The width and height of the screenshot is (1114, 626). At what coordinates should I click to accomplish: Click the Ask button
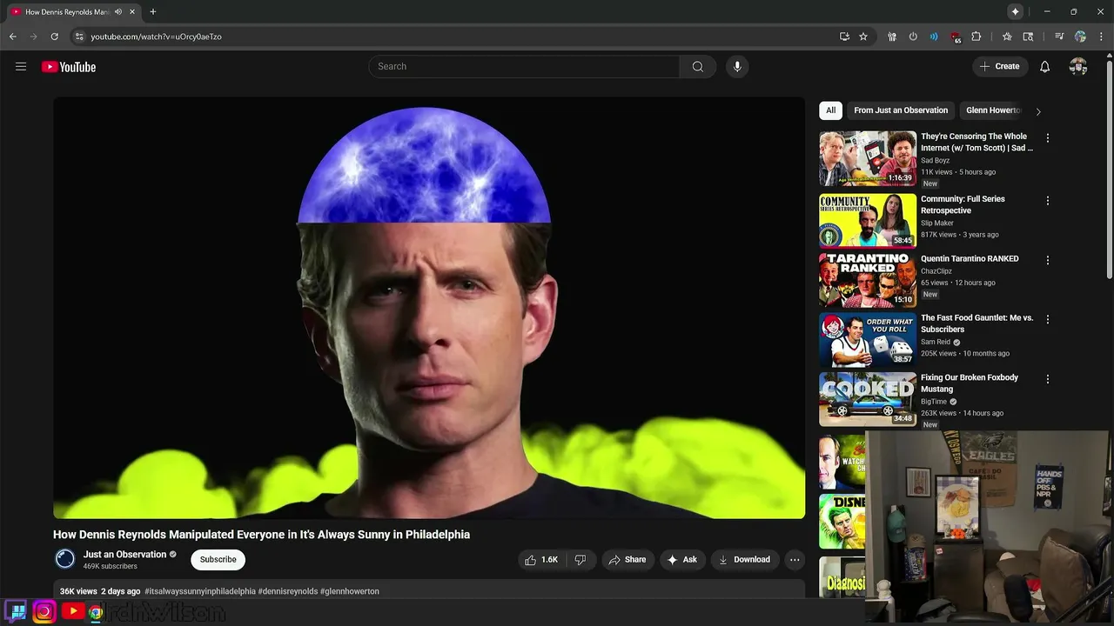682,560
